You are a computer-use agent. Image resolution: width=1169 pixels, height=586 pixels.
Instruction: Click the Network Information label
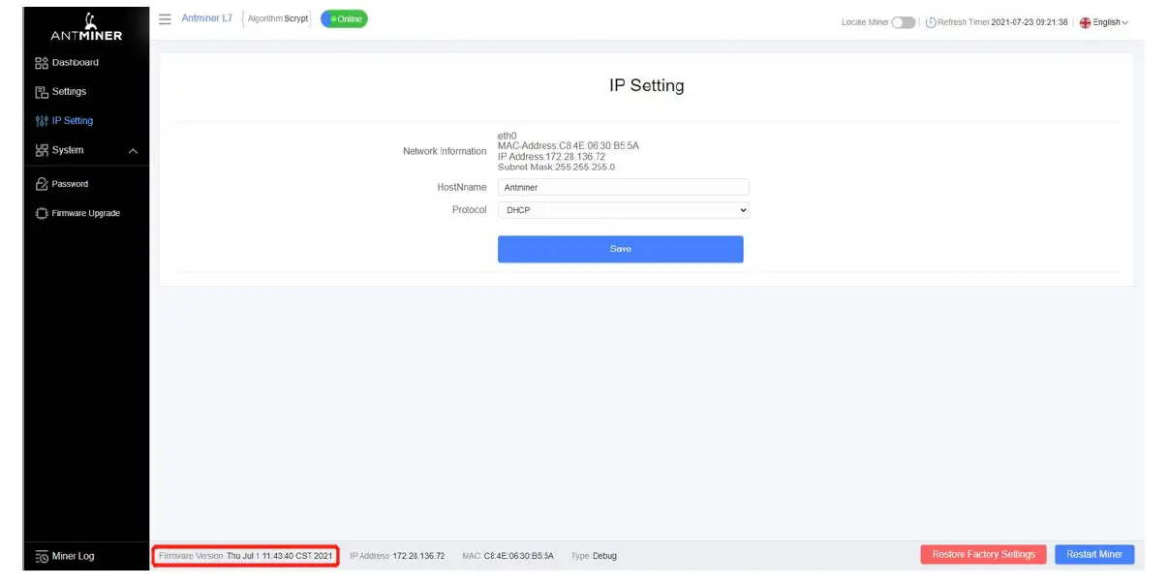[445, 152]
